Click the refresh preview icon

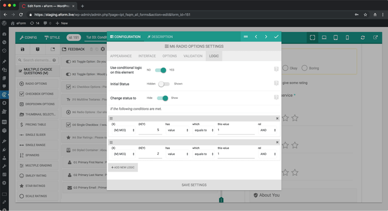pos(363,37)
